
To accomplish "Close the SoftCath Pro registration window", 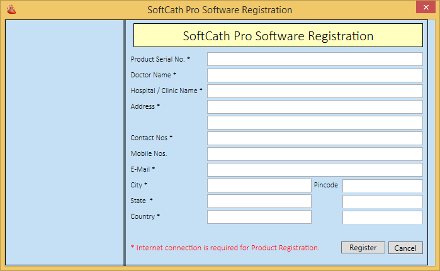I will (x=425, y=9).
